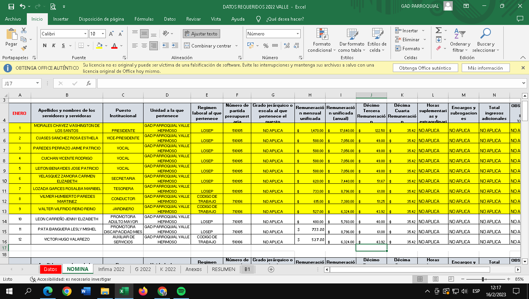Click the Save icon in title bar
529x299 pixels.
pos(11,7)
